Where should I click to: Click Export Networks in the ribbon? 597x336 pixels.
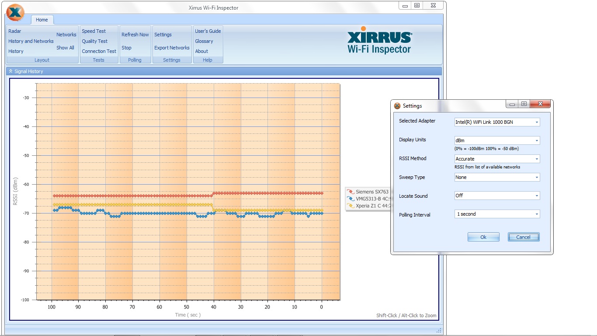(x=172, y=48)
